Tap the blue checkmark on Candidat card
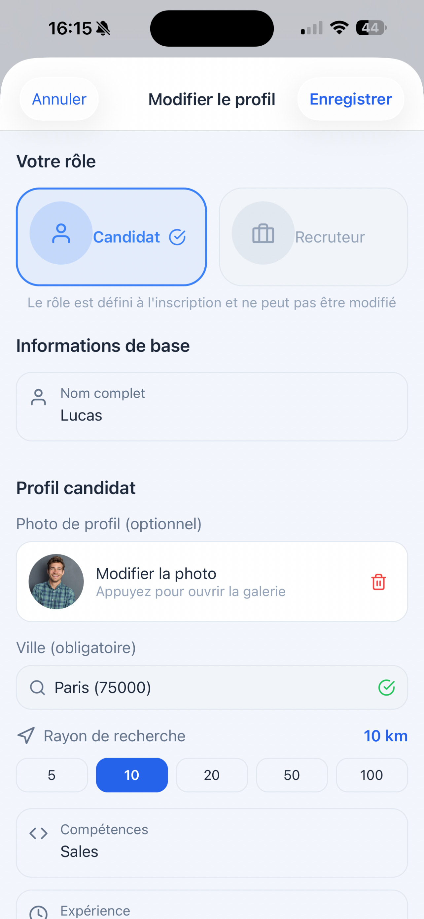Viewport: 424px width, 919px height. [x=177, y=237]
